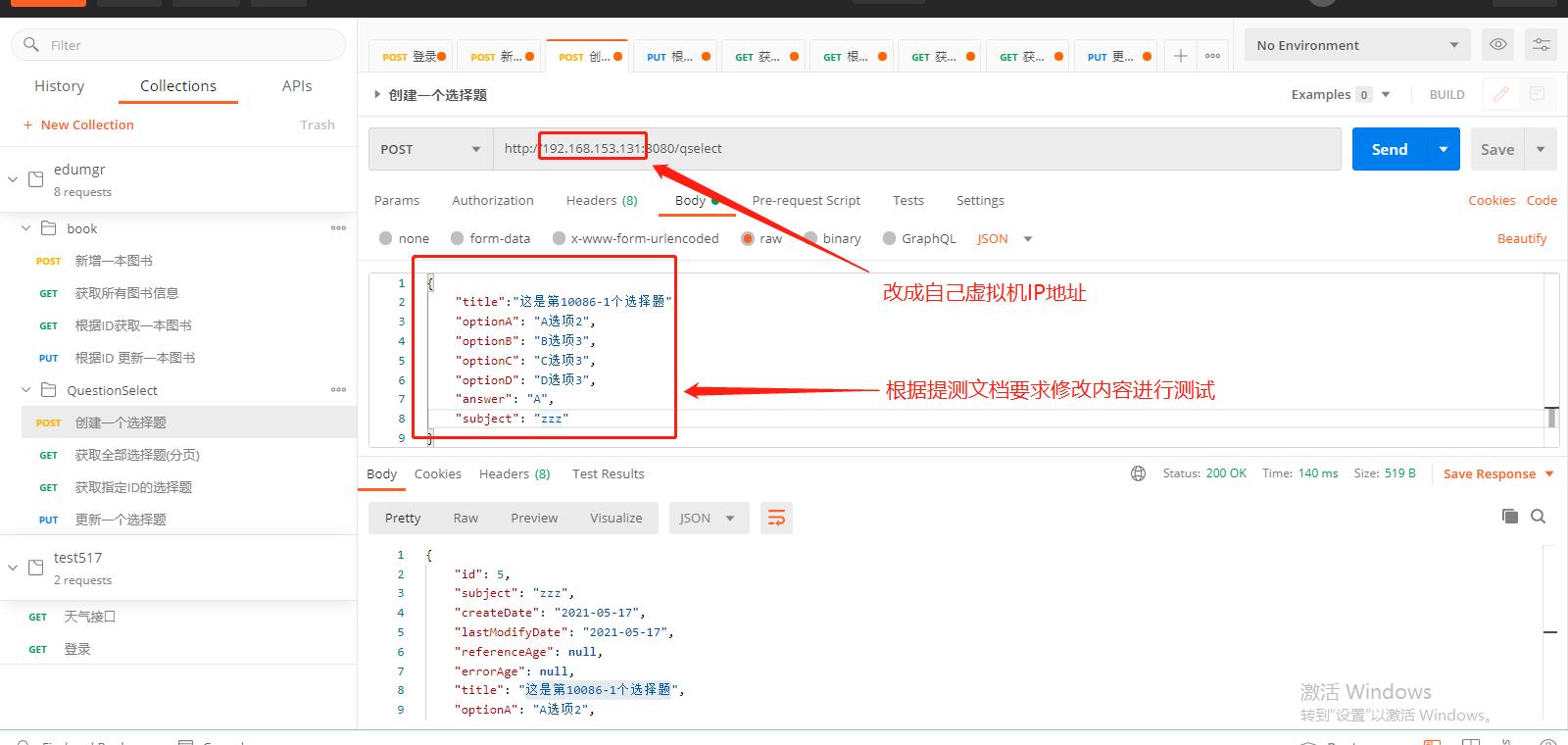The width and height of the screenshot is (1568, 745).
Task: Collapse the book folder
Action: pos(26,227)
